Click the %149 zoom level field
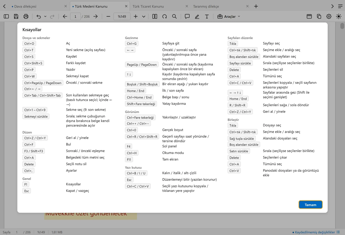Screen dimensions: 345x235 [x=122, y=16]
